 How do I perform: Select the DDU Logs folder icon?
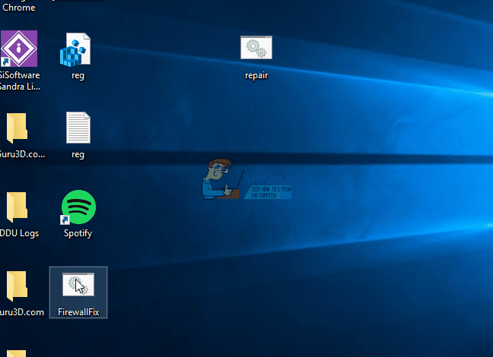coord(17,207)
